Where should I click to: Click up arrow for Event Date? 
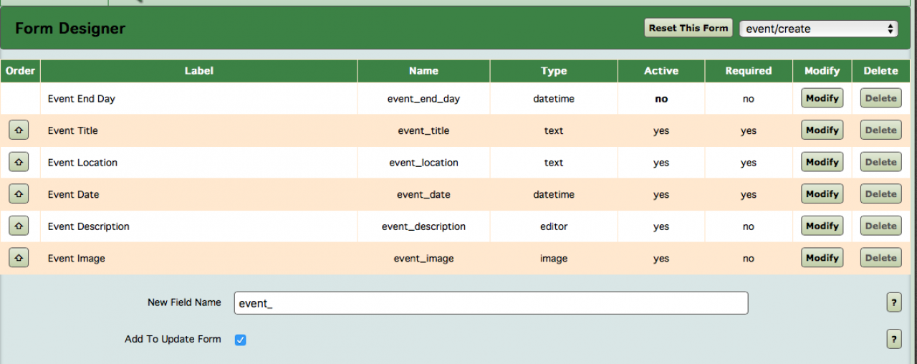tap(19, 194)
